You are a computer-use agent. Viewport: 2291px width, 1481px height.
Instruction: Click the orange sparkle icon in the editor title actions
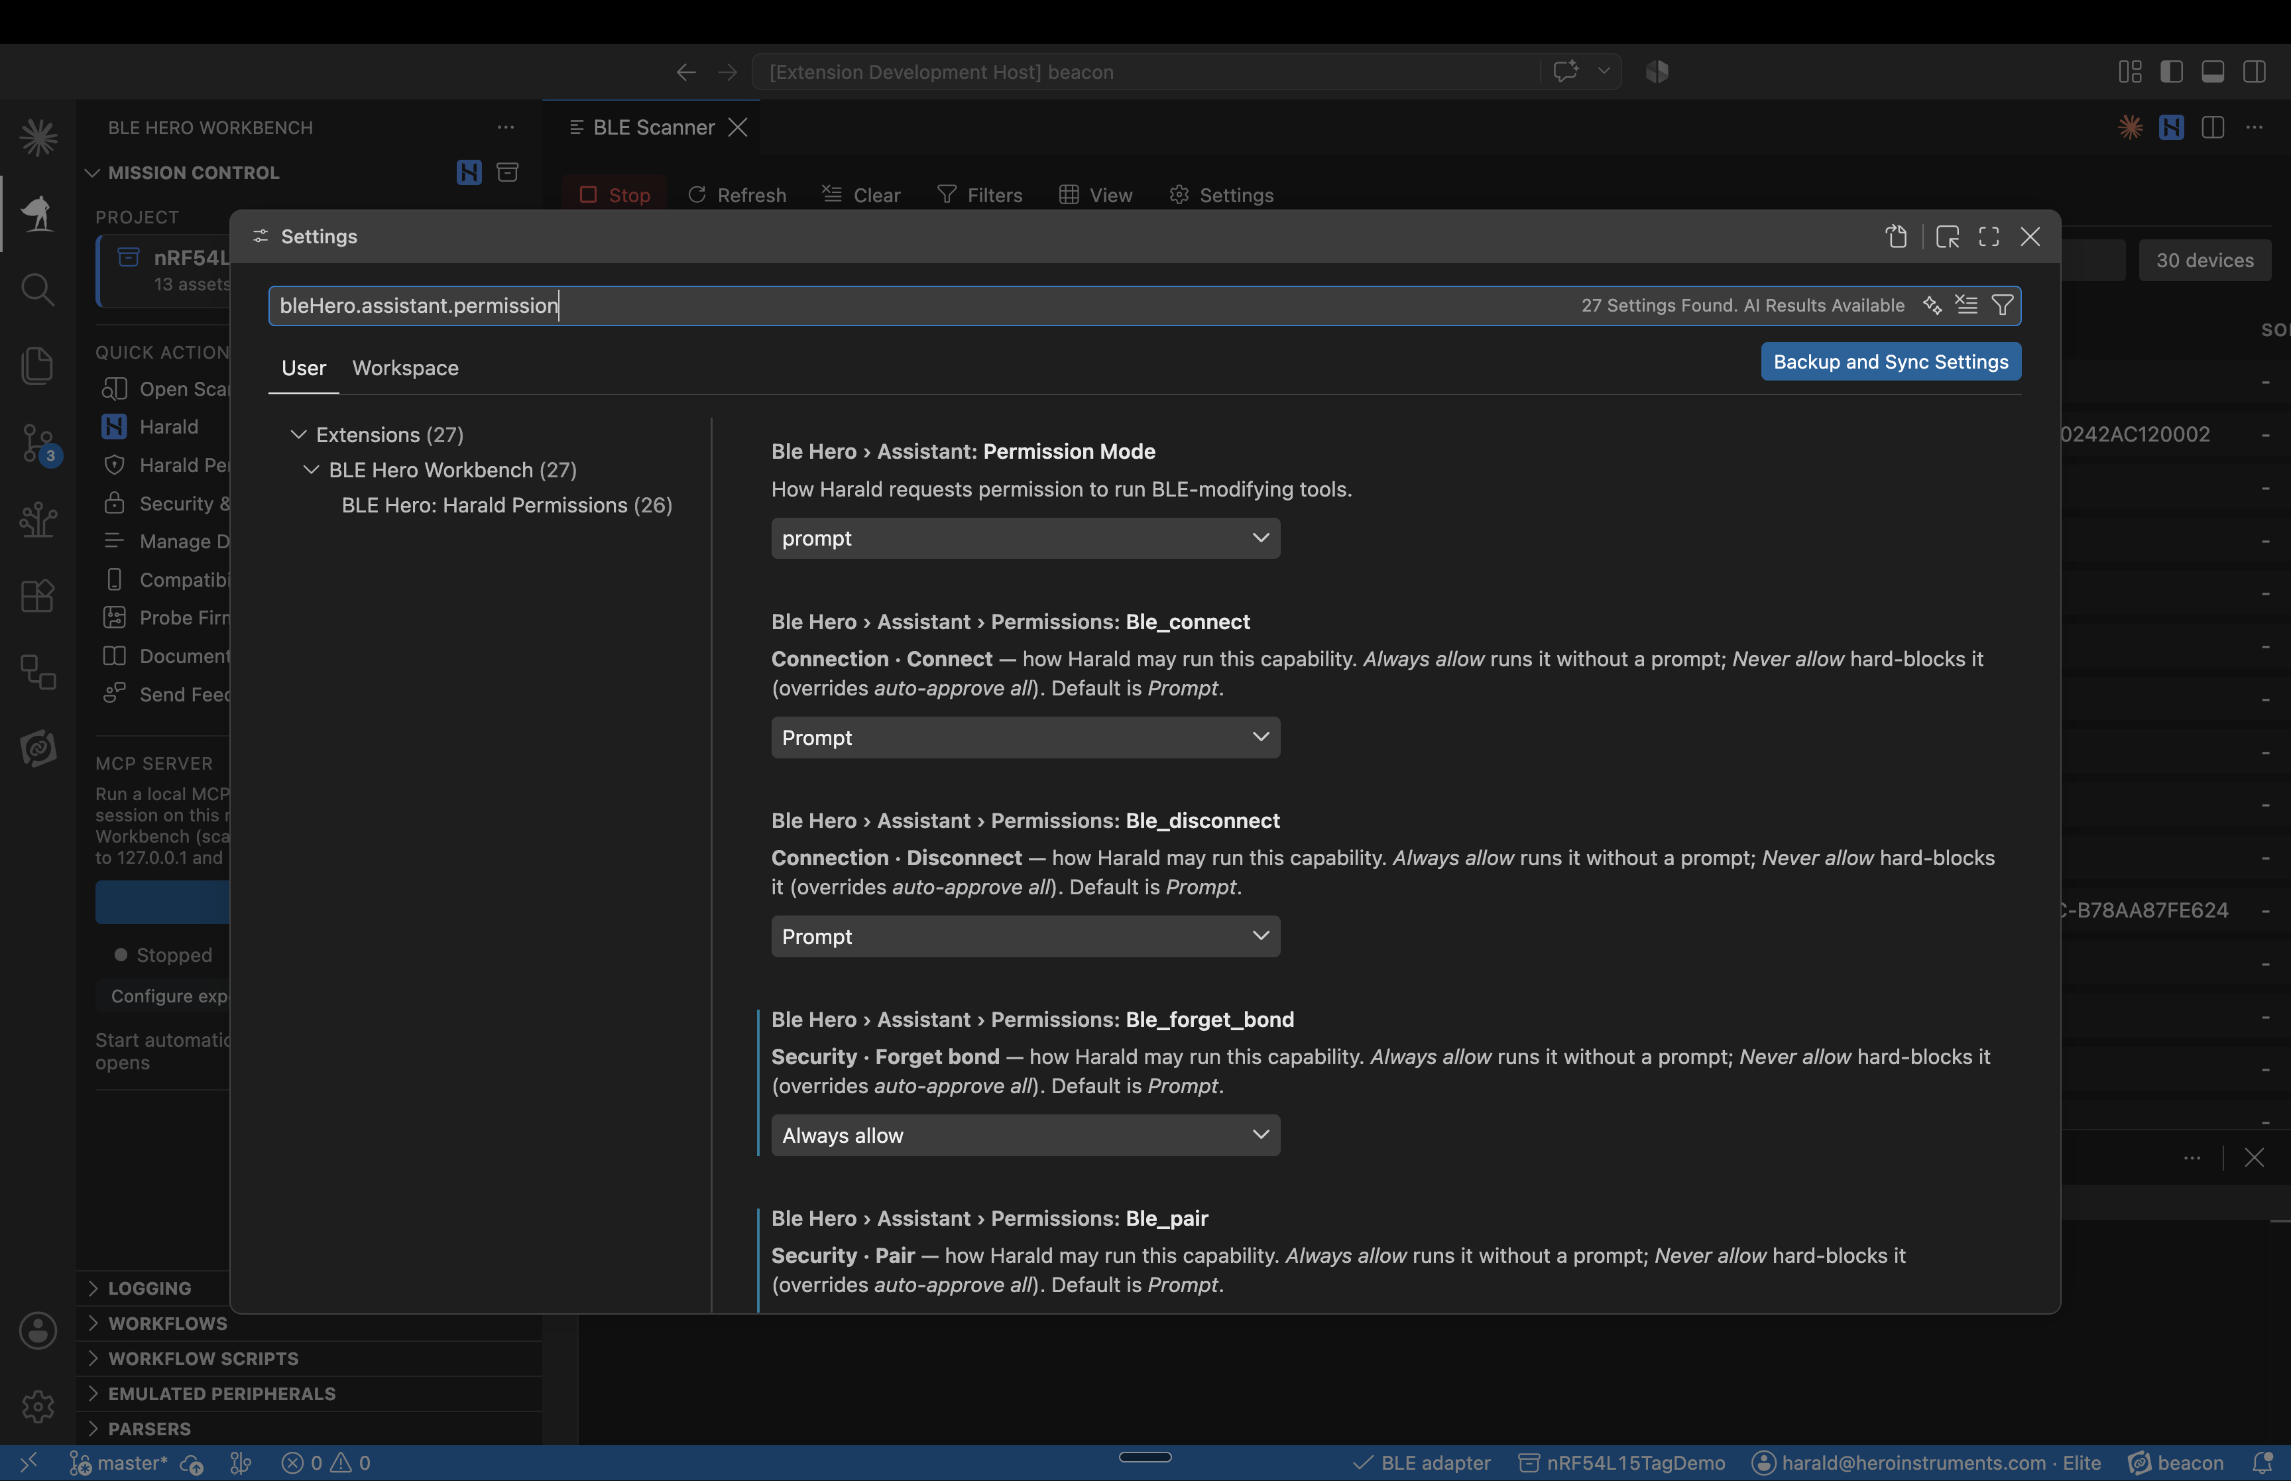pos(2131,127)
